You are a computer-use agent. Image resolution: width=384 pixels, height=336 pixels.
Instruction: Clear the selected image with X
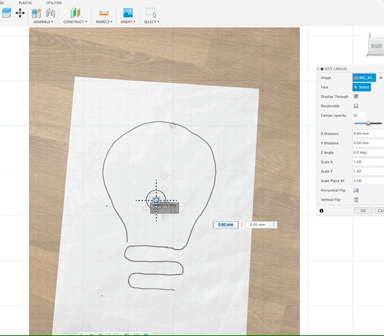click(381, 78)
